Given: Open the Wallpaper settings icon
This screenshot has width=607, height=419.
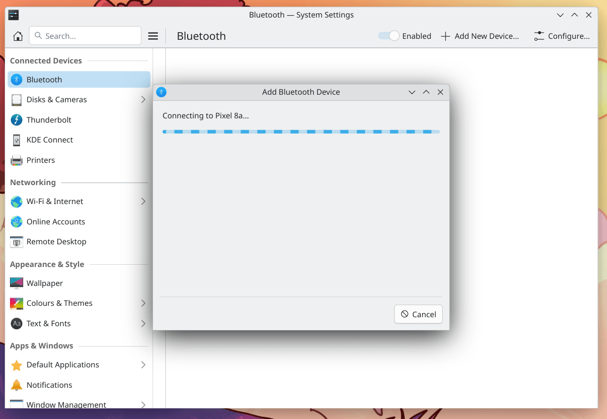Looking at the screenshot, I should (x=16, y=283).
